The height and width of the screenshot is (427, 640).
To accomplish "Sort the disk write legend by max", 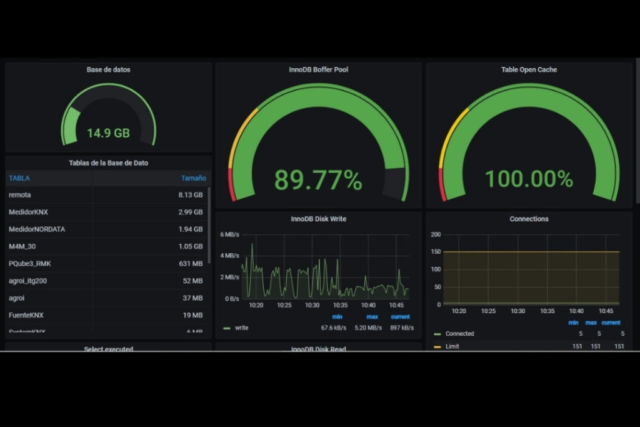I will [x=372, y=317].
